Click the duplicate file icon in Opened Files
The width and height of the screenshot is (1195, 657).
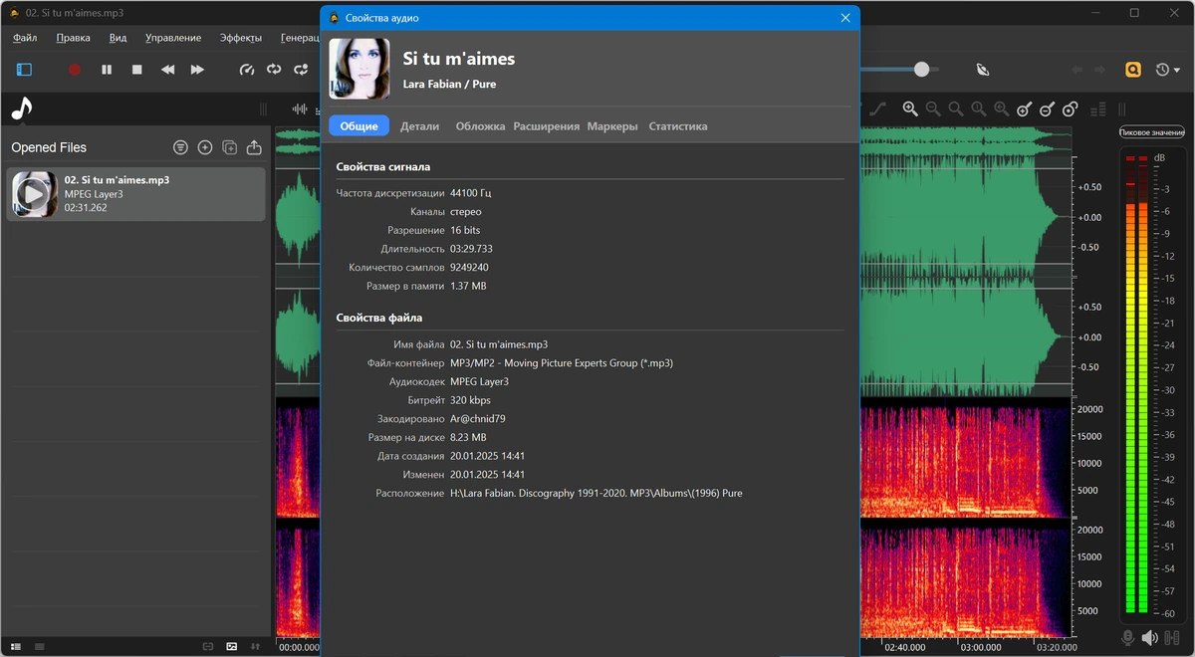(x=230, y=147)
